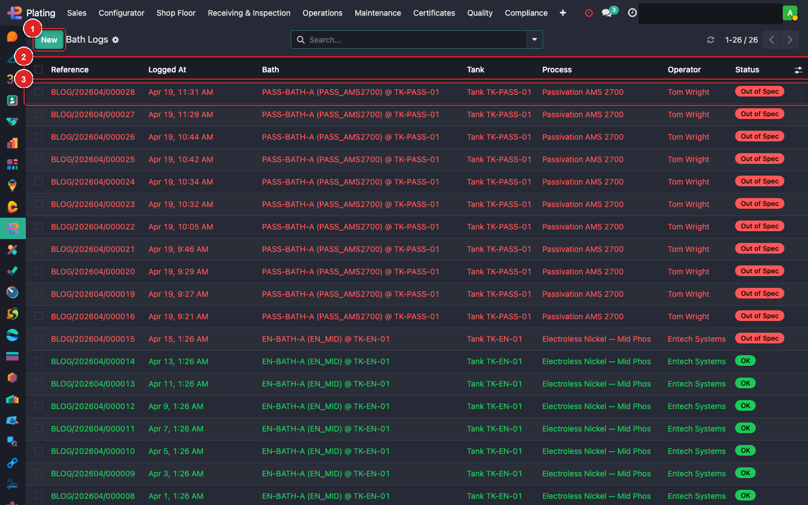This screenshot has width=808, height=505.
Task: Click the plus icon after the Compliance menu
Action: [563, 13]
